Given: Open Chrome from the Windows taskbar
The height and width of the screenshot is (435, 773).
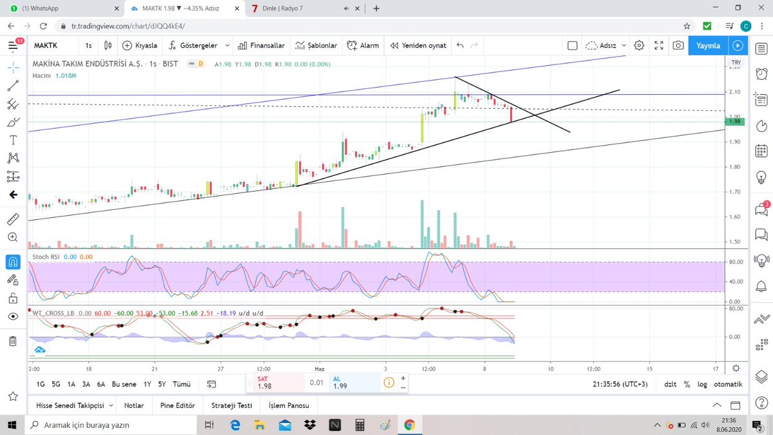Looking at the screenshot, I should 409,425.
